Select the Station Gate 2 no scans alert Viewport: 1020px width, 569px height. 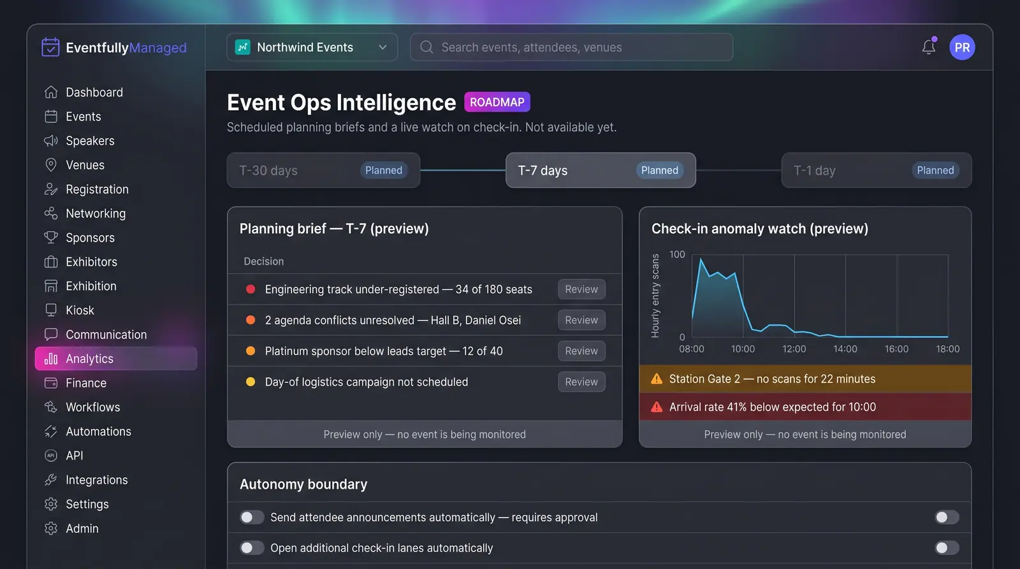[x=805, y=379]
